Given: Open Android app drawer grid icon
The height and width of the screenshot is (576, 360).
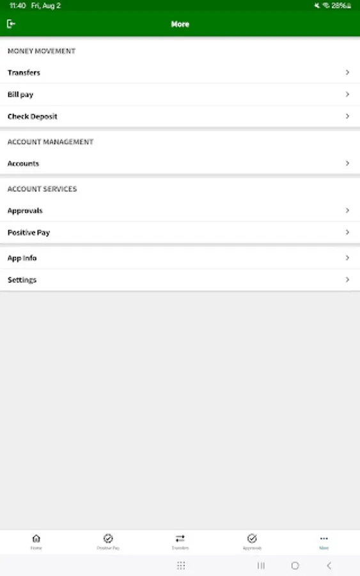Looking at the screenshot, I should pyautogui.click(x=181, y=565).
